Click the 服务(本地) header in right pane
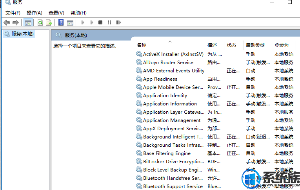 76,35
